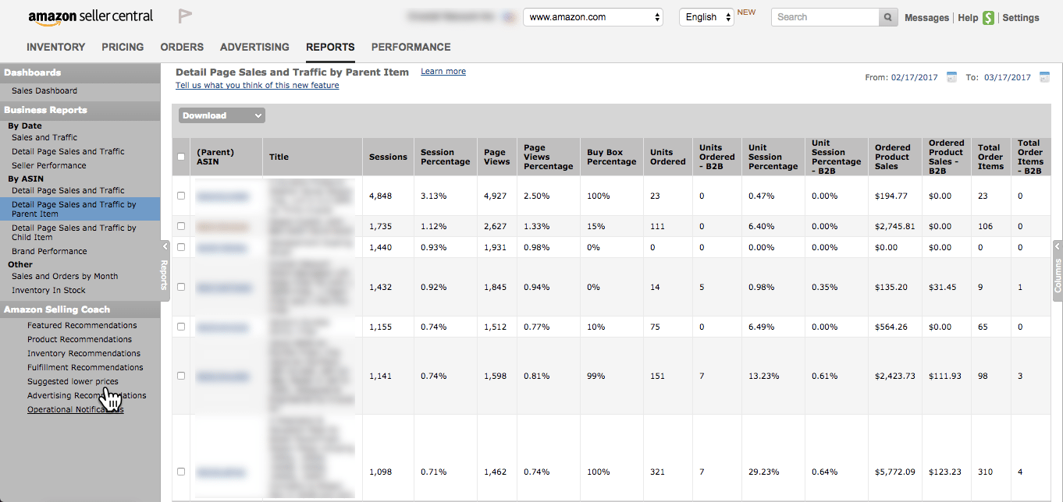Open the English language dropdown
This screenshot has height=502, width=1063.
click(705, 16)
